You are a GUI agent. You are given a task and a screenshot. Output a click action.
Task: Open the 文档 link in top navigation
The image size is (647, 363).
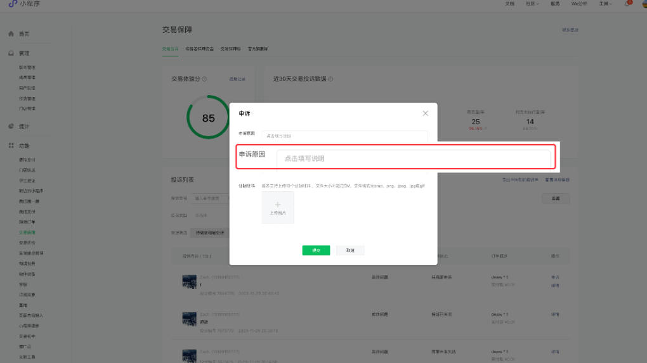click(509, 4)
